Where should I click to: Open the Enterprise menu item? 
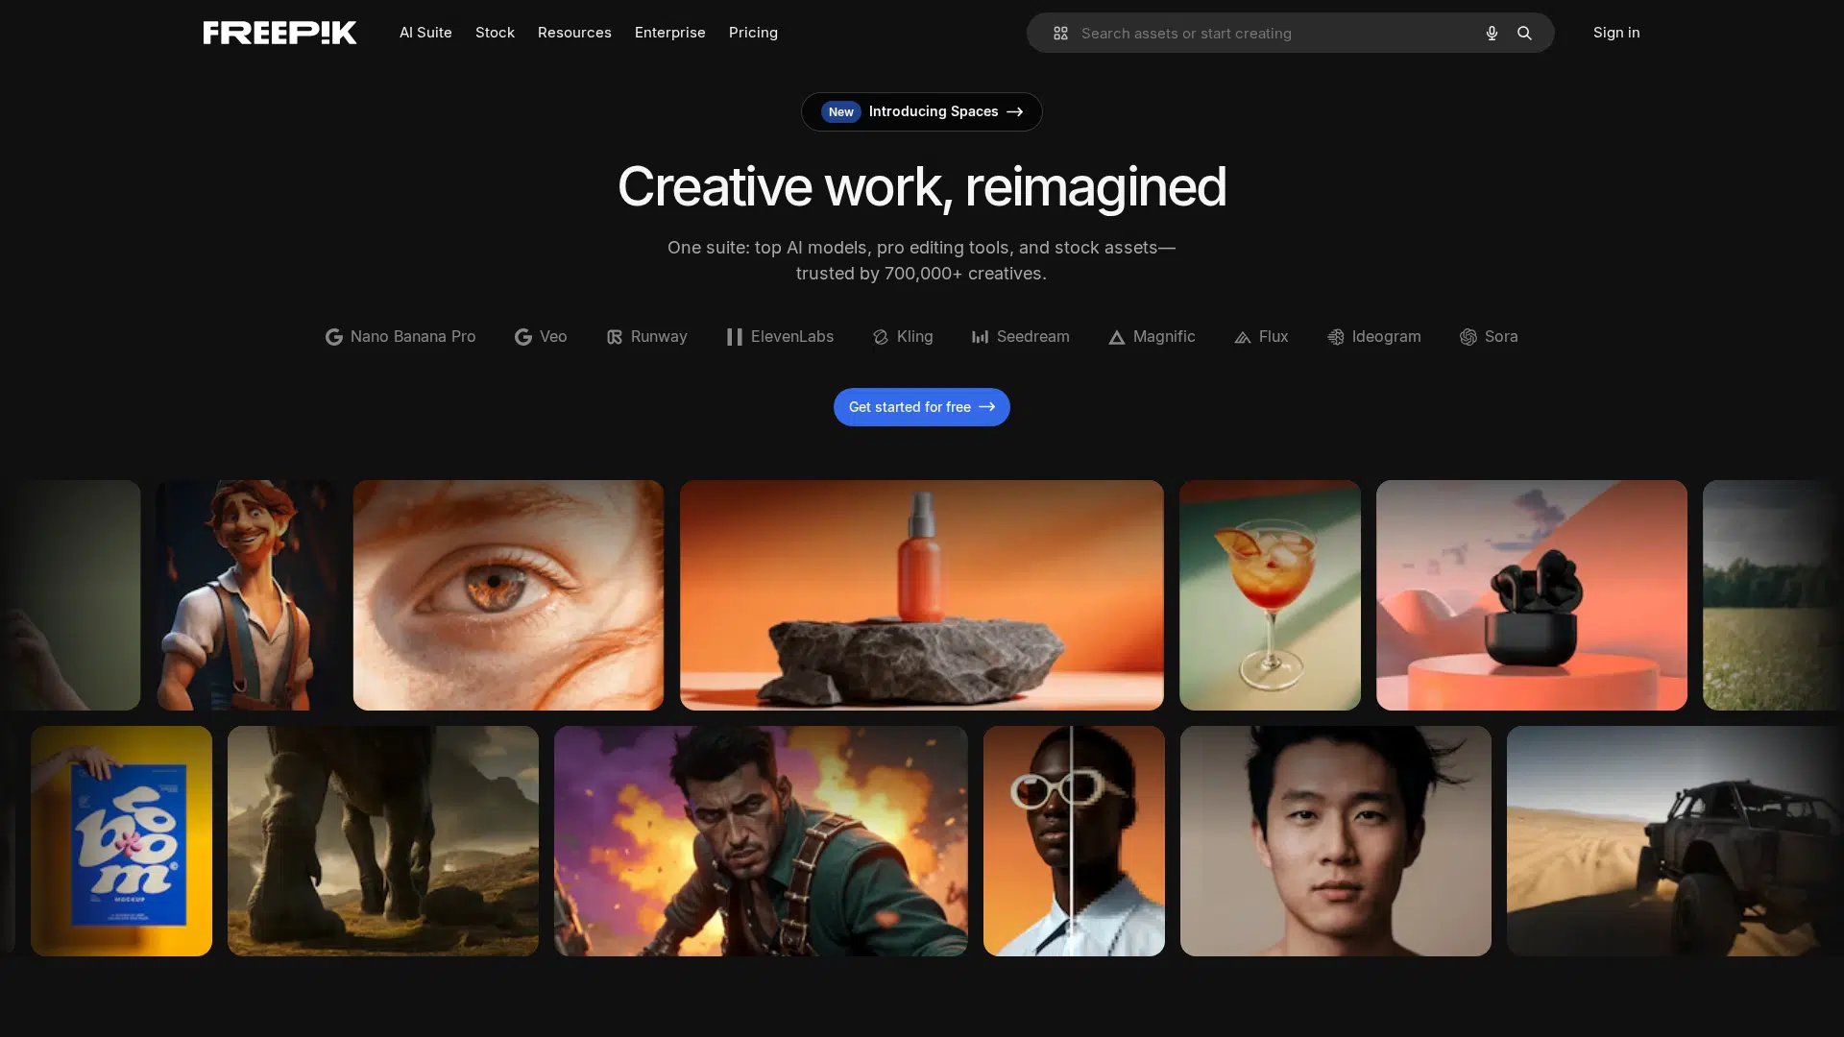(669, 33)
